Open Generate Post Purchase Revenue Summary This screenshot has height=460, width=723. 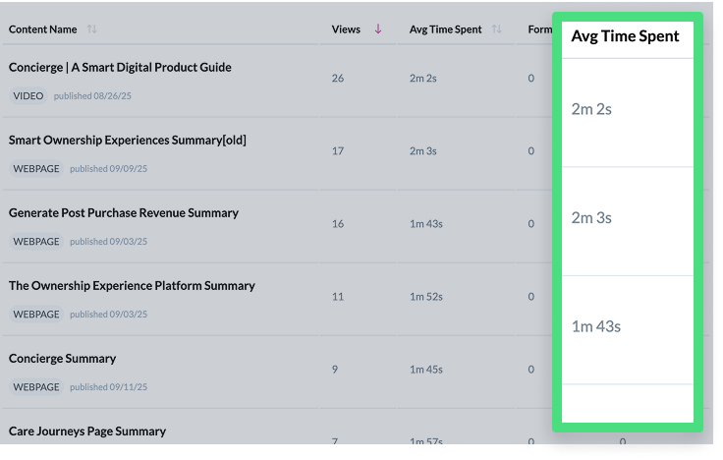point(124,212)
